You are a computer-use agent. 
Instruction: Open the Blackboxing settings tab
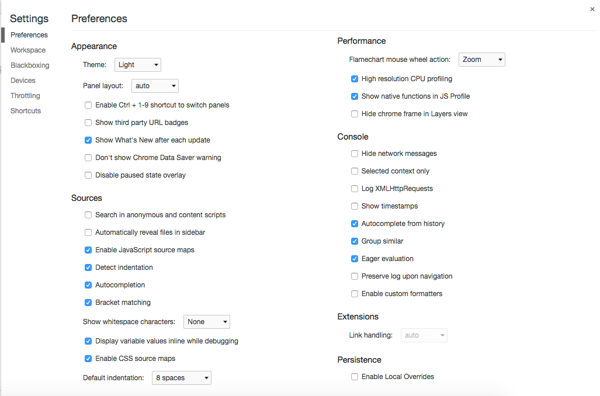click(x=30, y=65)
